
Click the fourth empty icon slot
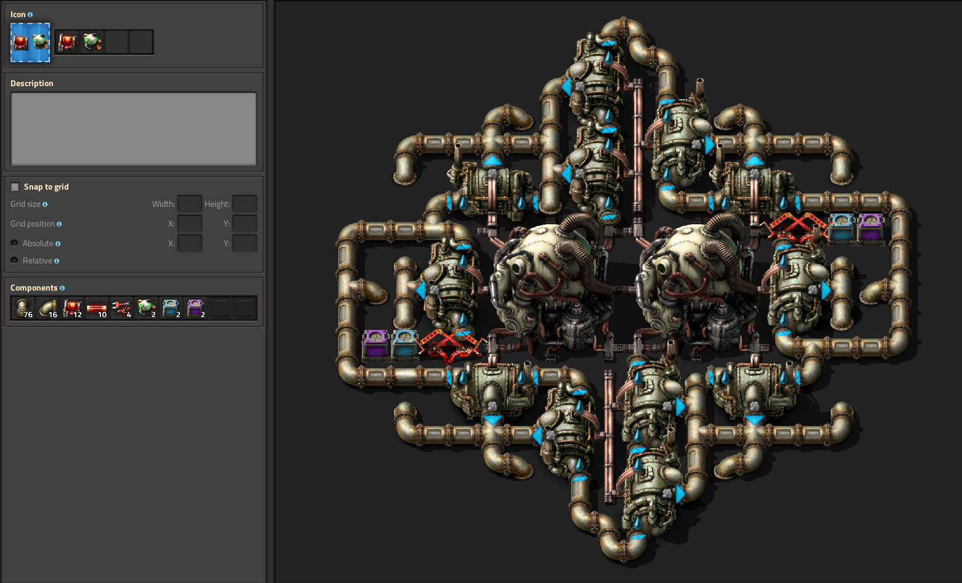[141, 42]
